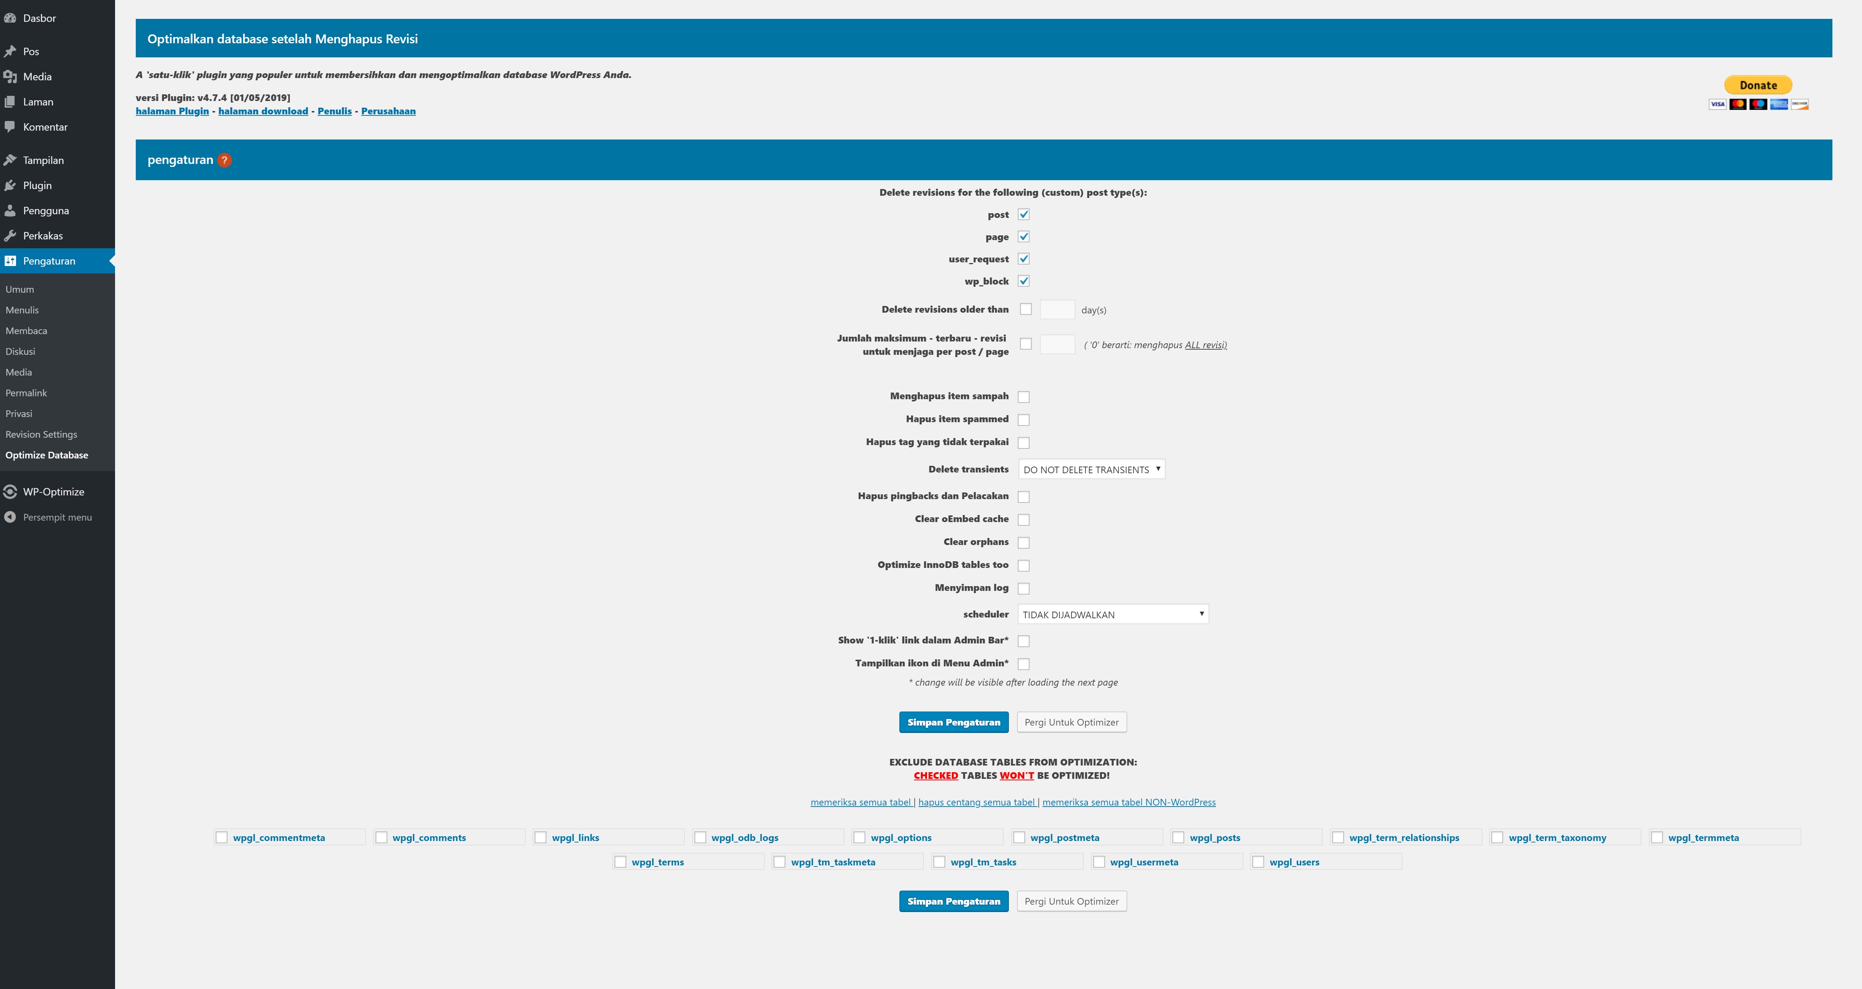Open the Dasbor dashboard icon
The height and width of the screenshot is (989, 1862).
10,18
